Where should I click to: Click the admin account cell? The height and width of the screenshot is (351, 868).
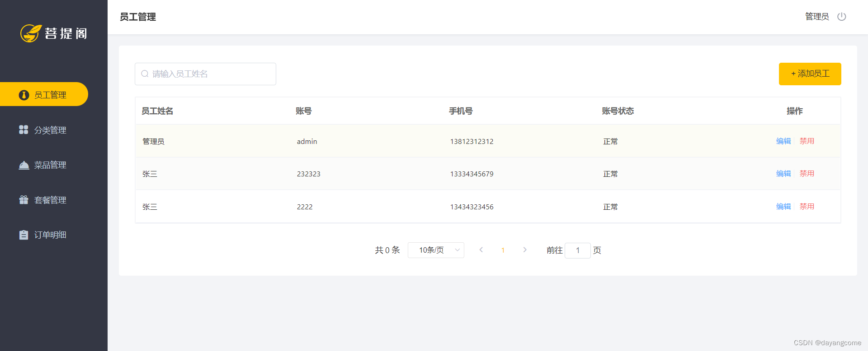click(307, 141)
